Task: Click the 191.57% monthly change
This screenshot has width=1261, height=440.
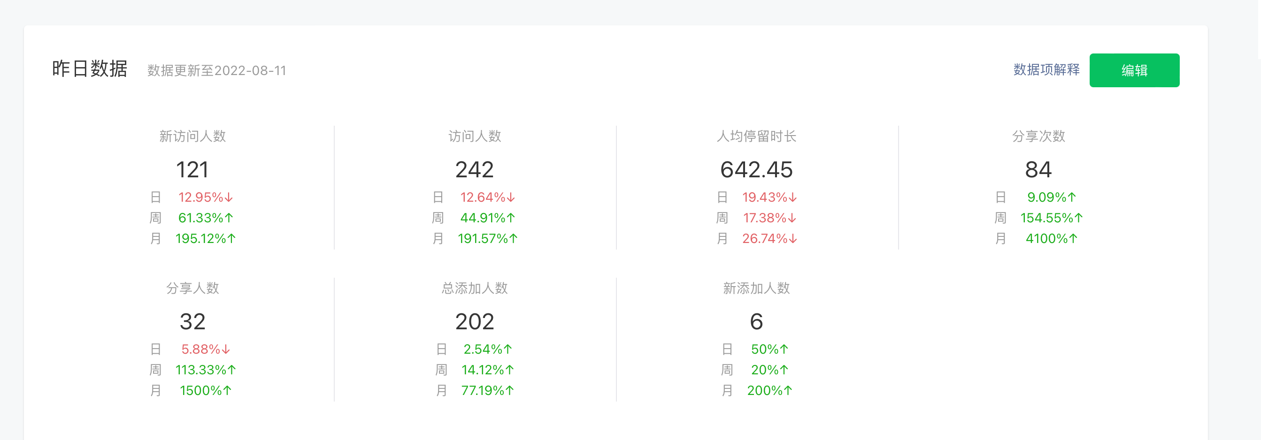Action: (x=488, y=239)
